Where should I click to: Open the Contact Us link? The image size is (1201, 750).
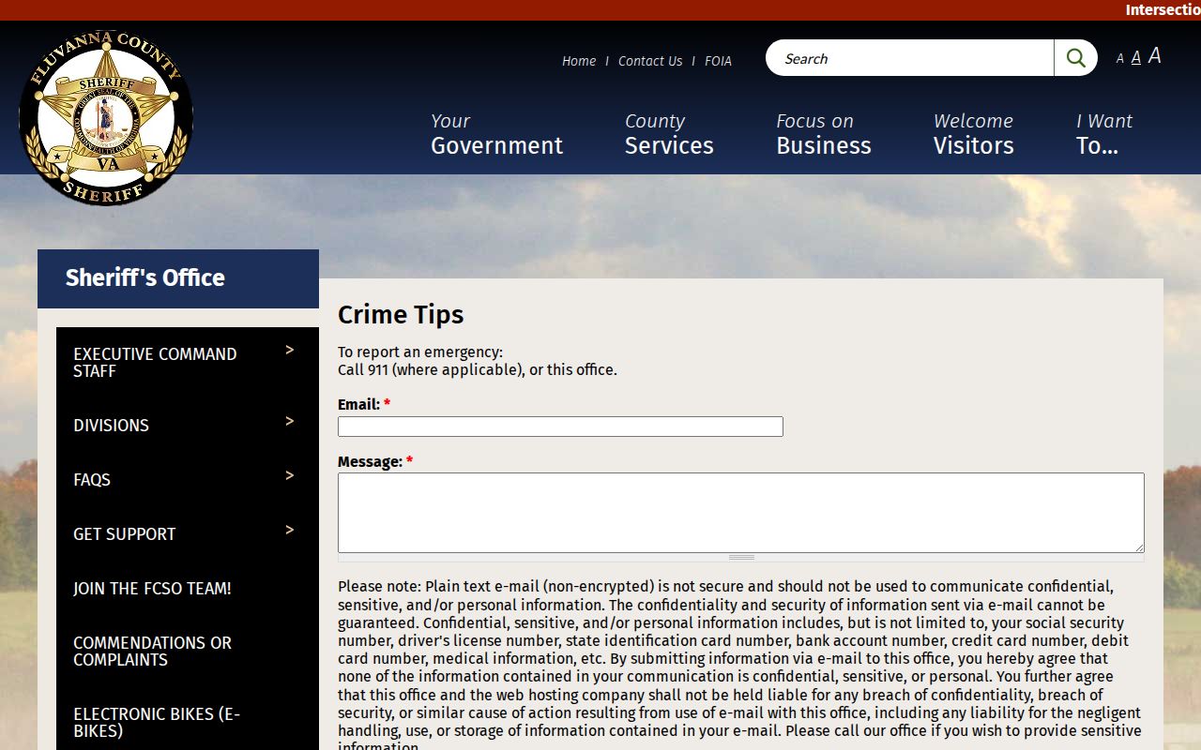[x=650, y=61]
